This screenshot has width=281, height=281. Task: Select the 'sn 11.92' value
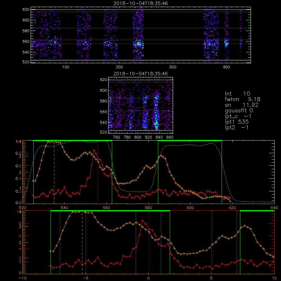[242, 105]
